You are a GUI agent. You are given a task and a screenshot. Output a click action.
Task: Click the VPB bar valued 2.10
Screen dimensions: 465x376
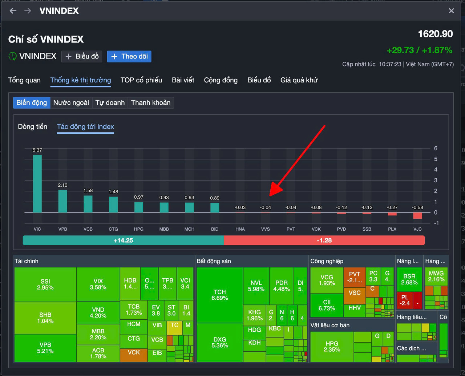point(63,201)
